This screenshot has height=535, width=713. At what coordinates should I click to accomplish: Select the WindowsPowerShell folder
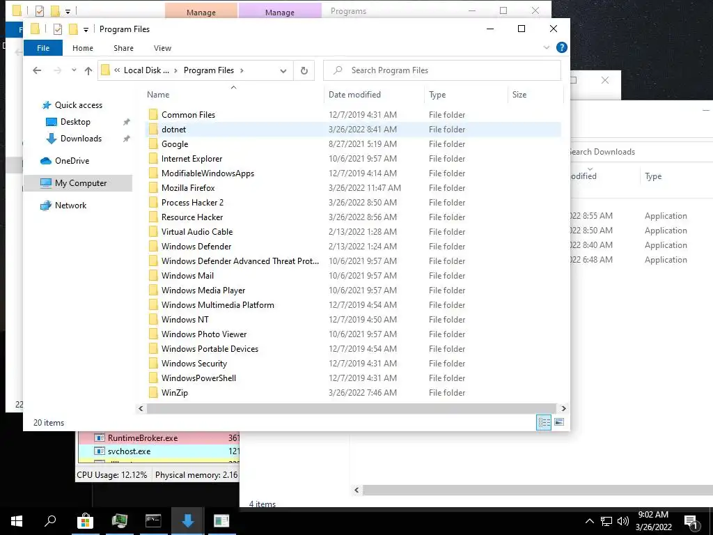coord(198,378)
